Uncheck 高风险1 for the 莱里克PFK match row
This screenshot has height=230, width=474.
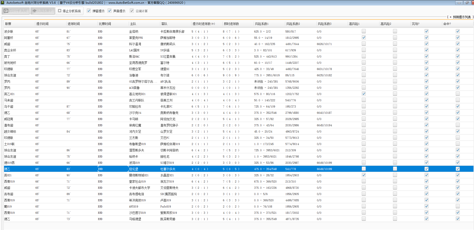[364, 37]
